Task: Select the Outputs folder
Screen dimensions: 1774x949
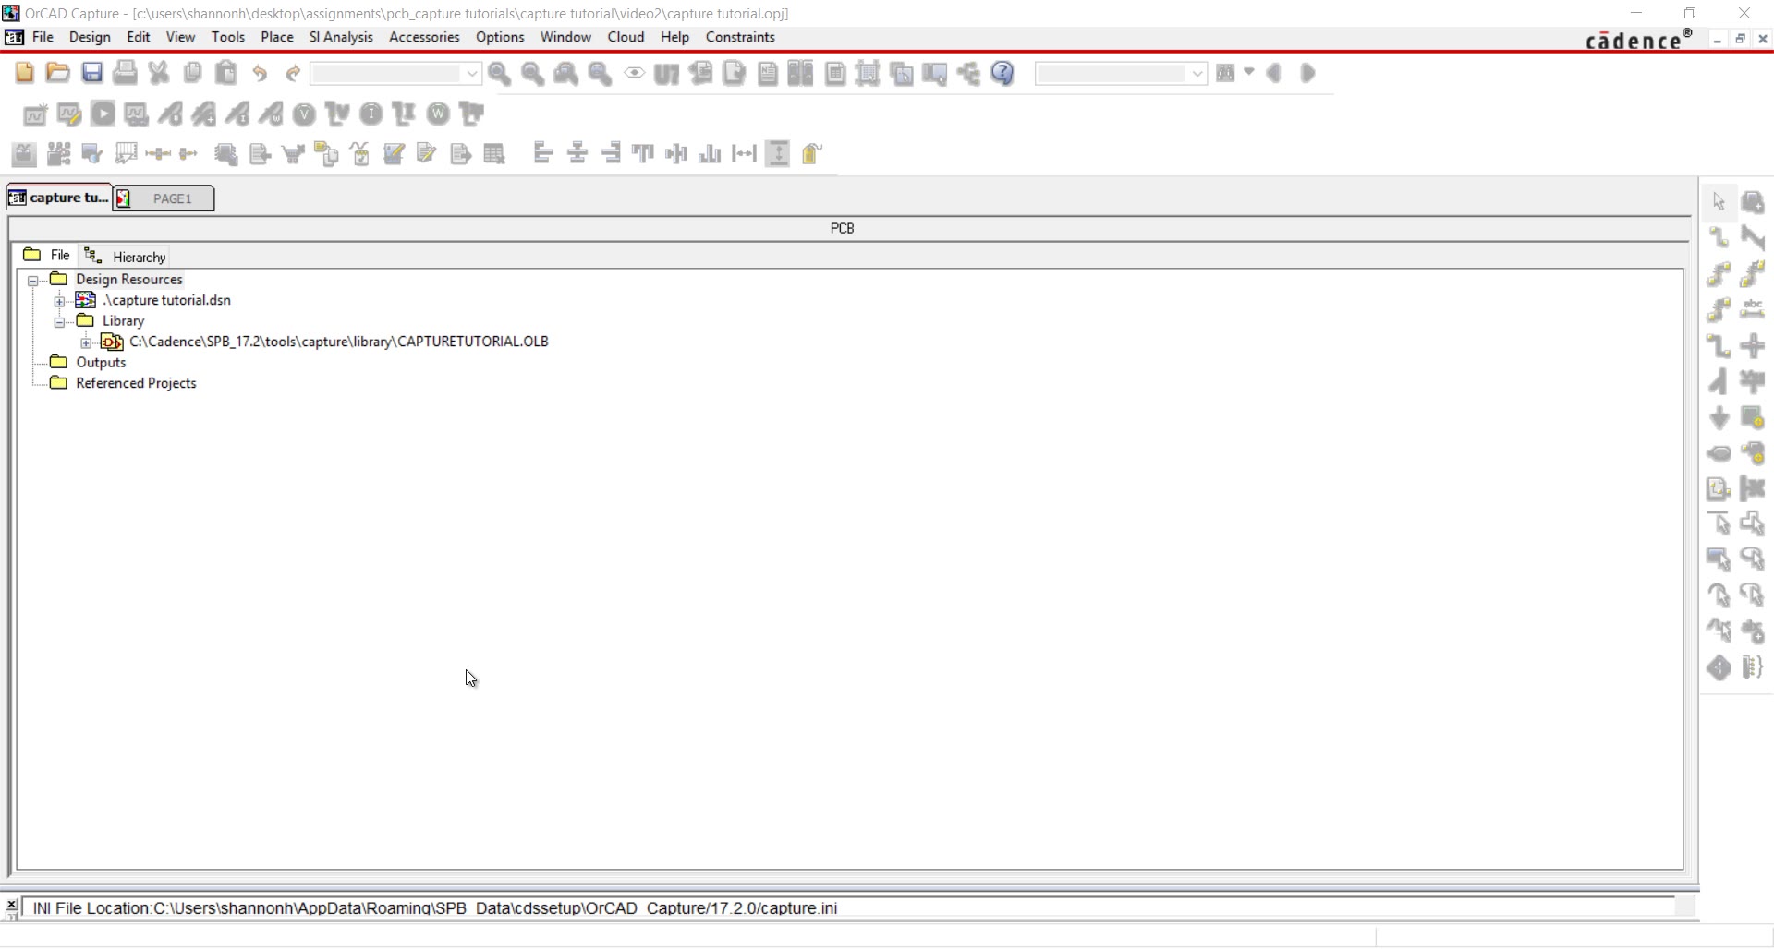Action: [101, 363]
